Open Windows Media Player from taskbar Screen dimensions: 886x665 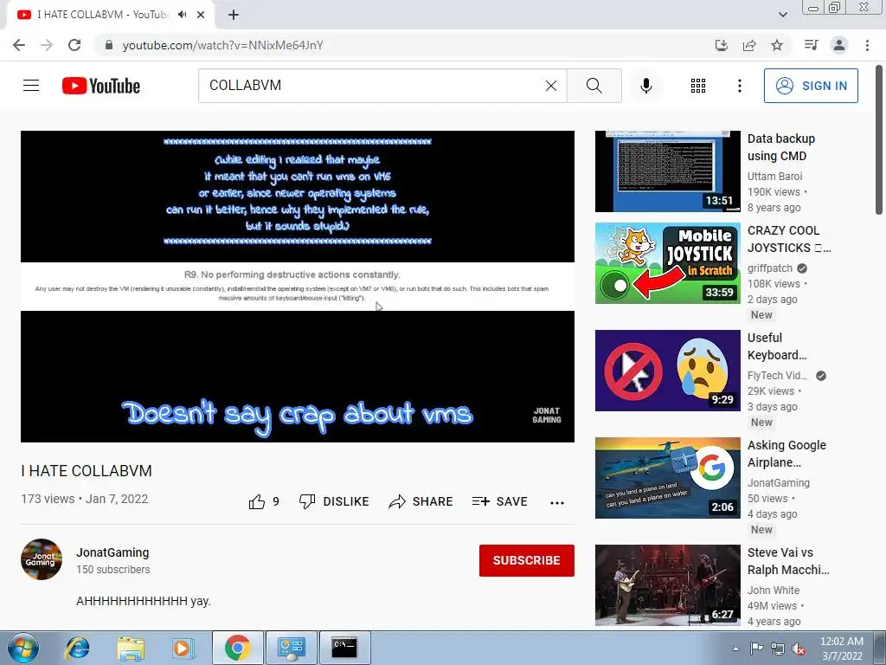pyautogui.click(x=183, y=648)
